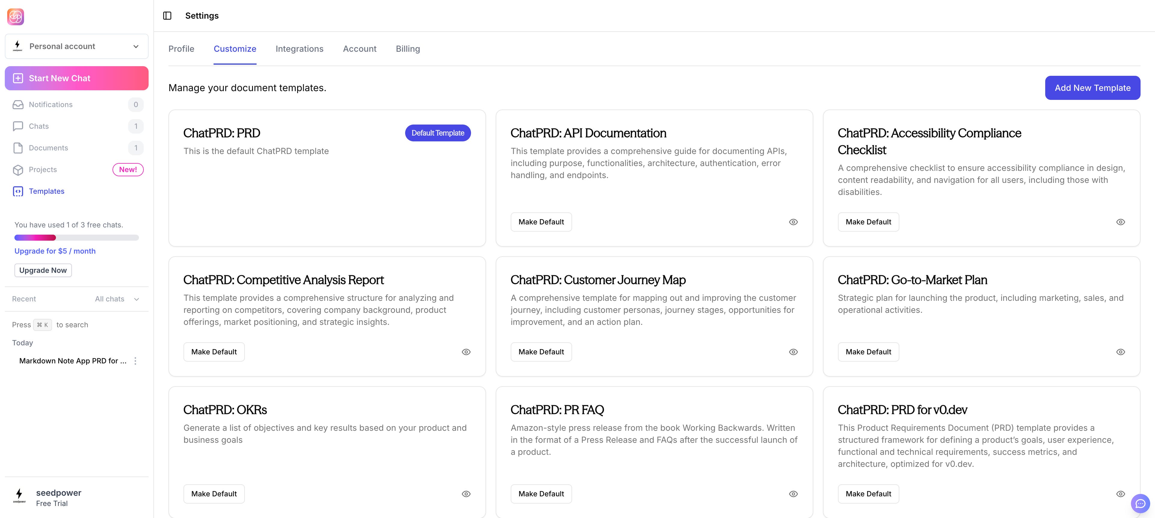This screenshot has height=518, width=1155.
Task: Click Add New Template button
Action: tap(1092, 88)
